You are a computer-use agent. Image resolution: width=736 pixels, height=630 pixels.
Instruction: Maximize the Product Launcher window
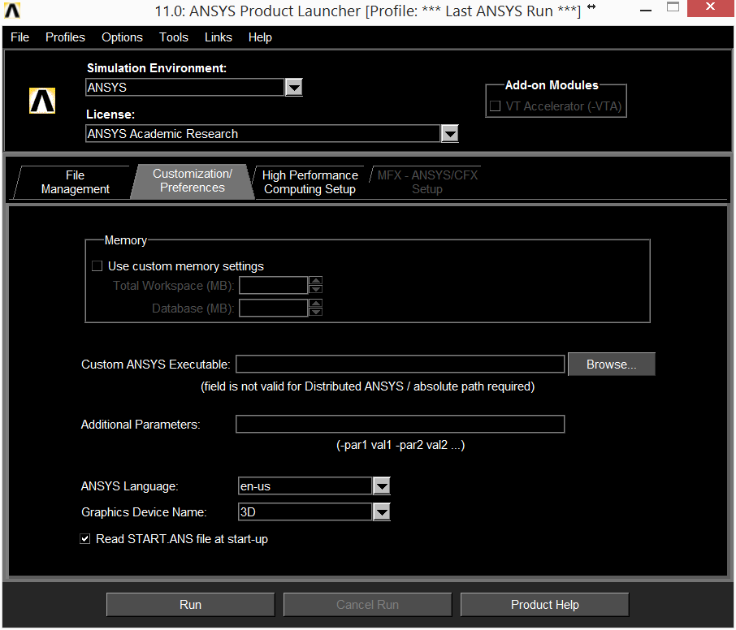click(x=673, y=6)
